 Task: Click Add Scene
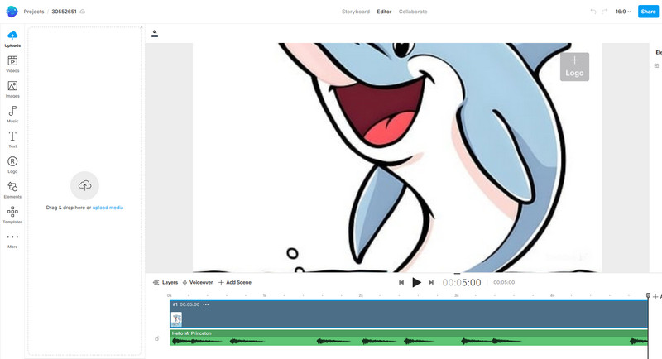pyautogui.click(x=235, y=283)
